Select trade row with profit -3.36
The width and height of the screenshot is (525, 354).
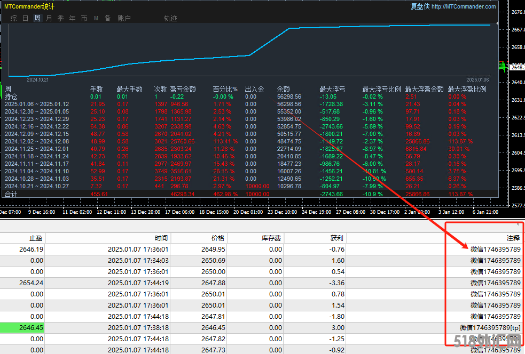pyautogui.click(x=261, y=283)
